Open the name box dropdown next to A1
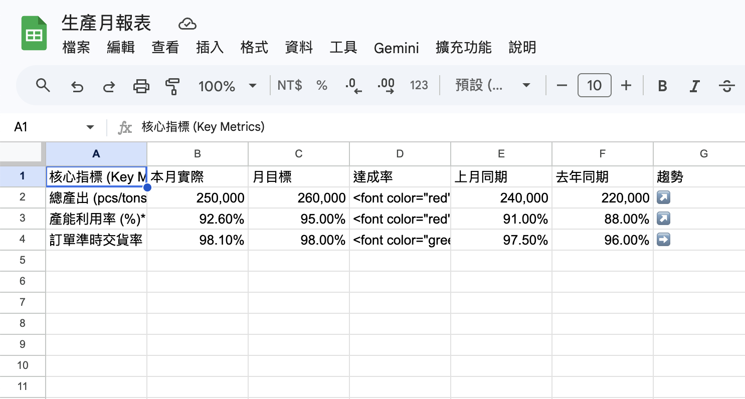Viewport: 745px width, 399px height. coord(90,127)
